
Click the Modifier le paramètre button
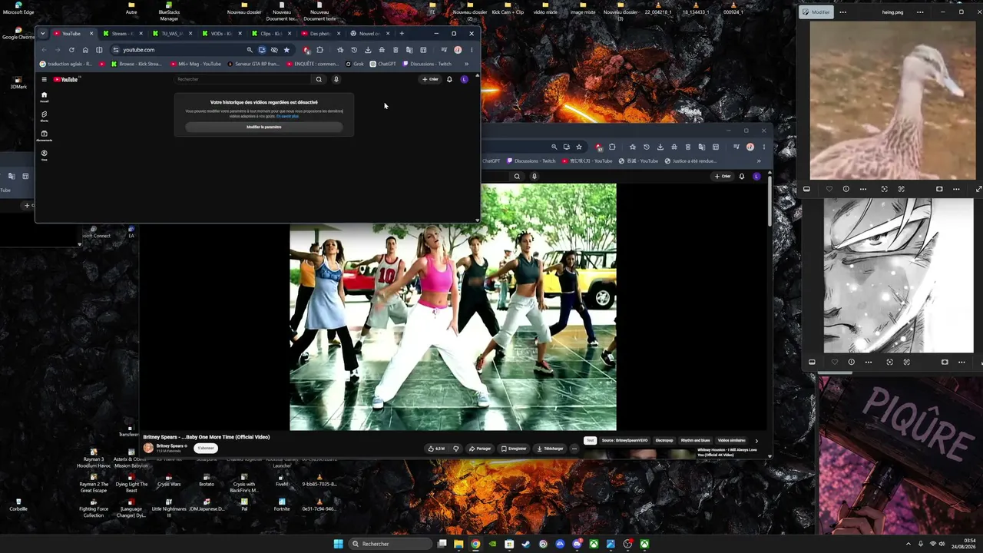tap(264, 127)
